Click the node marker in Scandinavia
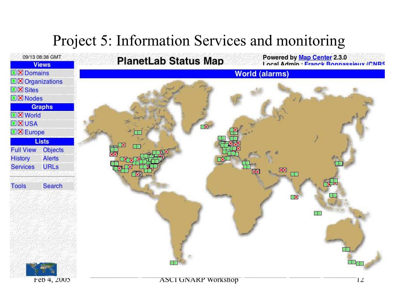Image resolution: width=398 pixels, height=299 pixels. pyautogui.click(x=234, y=130)
